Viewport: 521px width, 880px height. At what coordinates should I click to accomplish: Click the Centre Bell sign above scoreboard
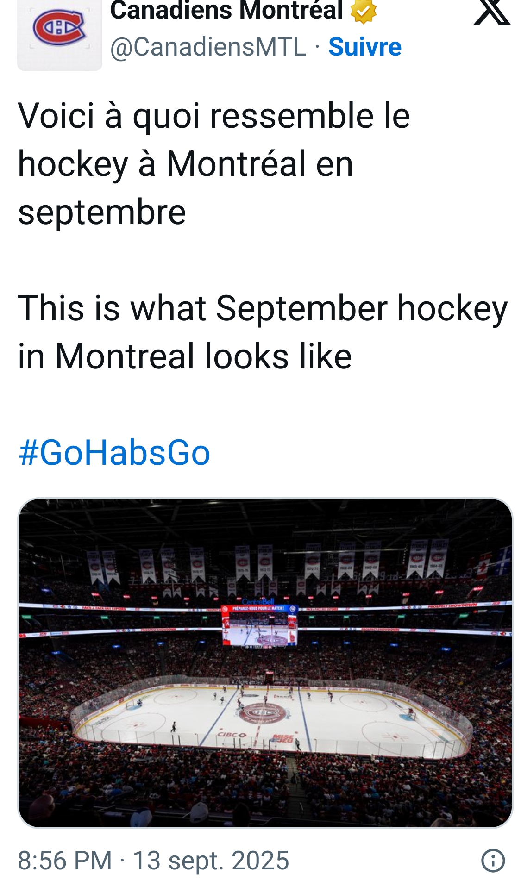tap(258, 601)
